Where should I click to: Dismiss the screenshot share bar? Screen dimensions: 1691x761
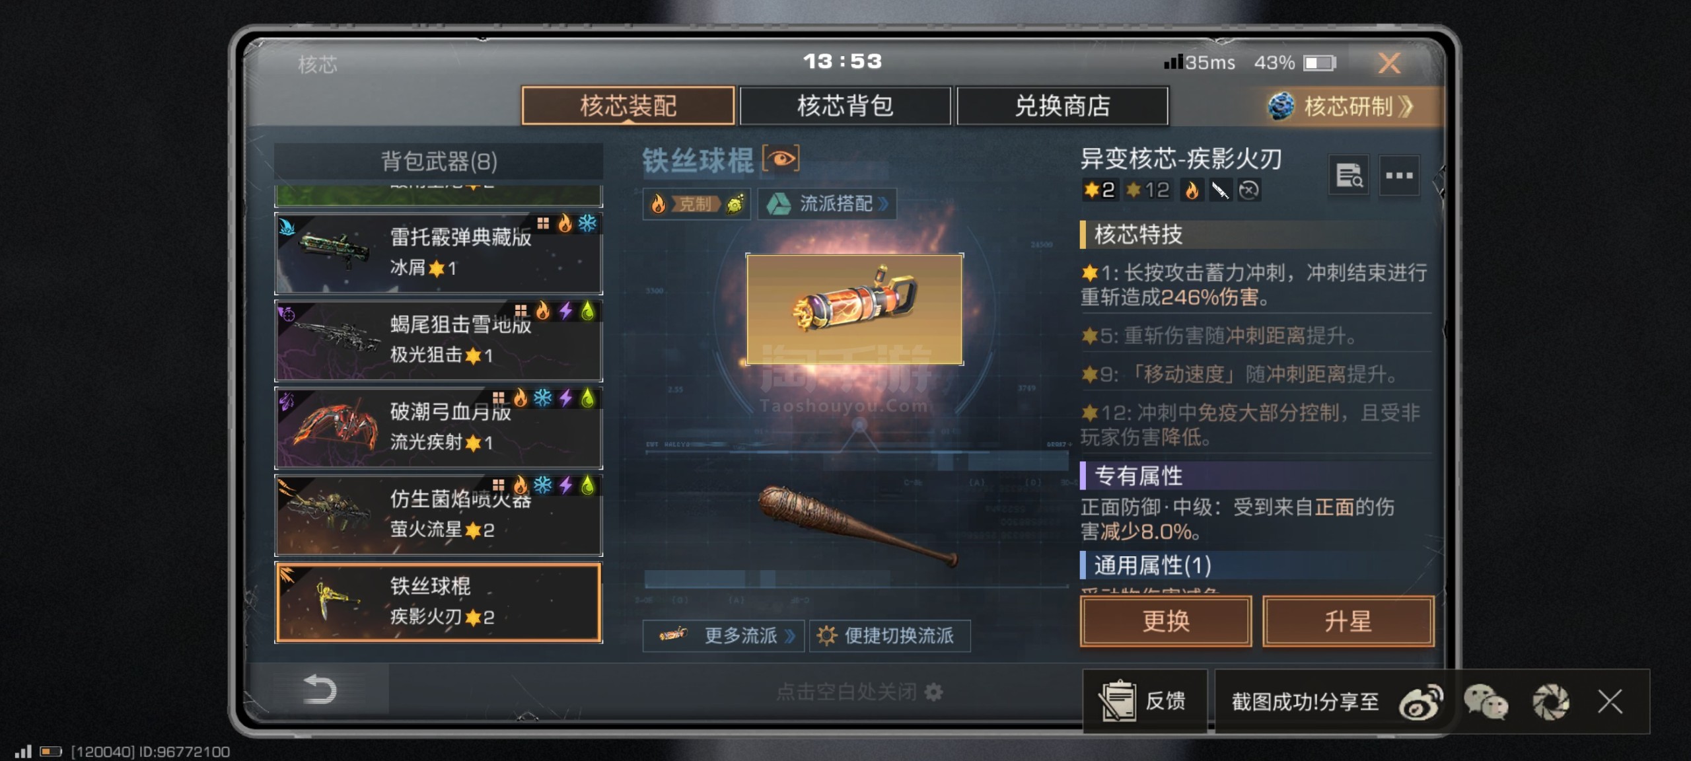(1610, 702)
